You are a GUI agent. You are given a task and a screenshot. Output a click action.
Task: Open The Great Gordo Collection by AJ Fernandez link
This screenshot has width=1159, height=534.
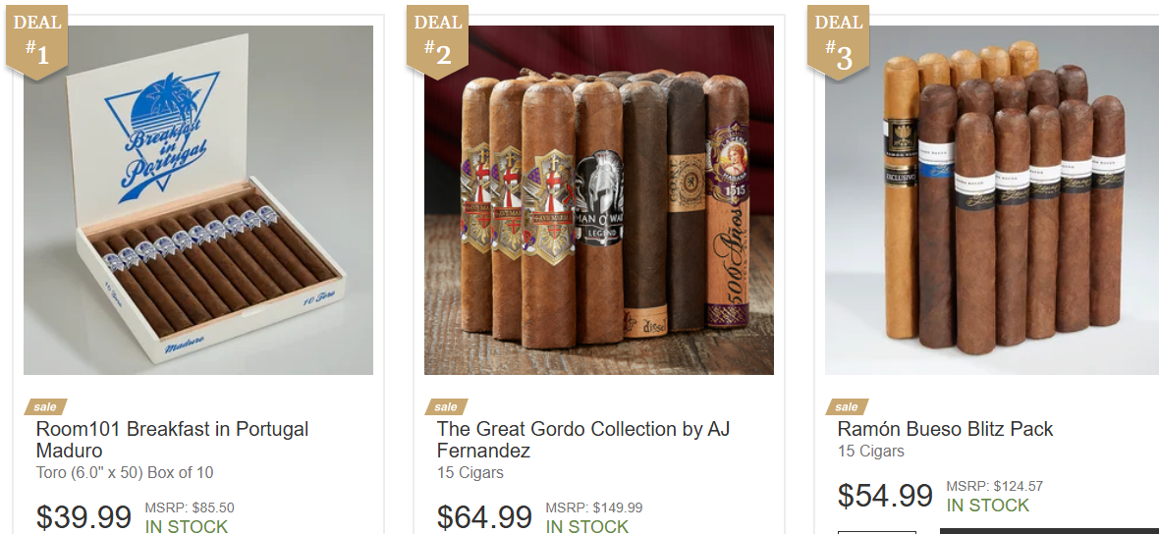tap(583, 440)
